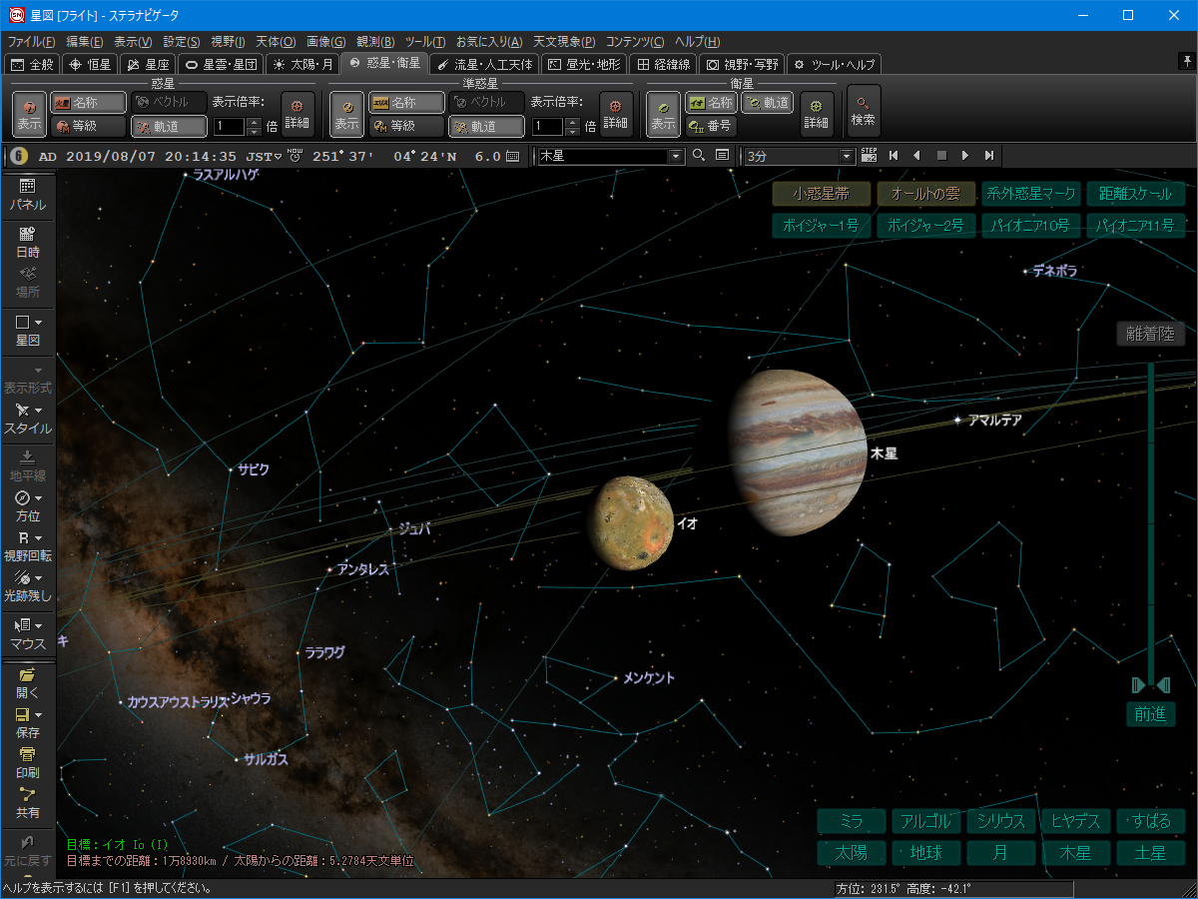
Task: Open the 木星 target object dropdown
Action: click(676, 156)
